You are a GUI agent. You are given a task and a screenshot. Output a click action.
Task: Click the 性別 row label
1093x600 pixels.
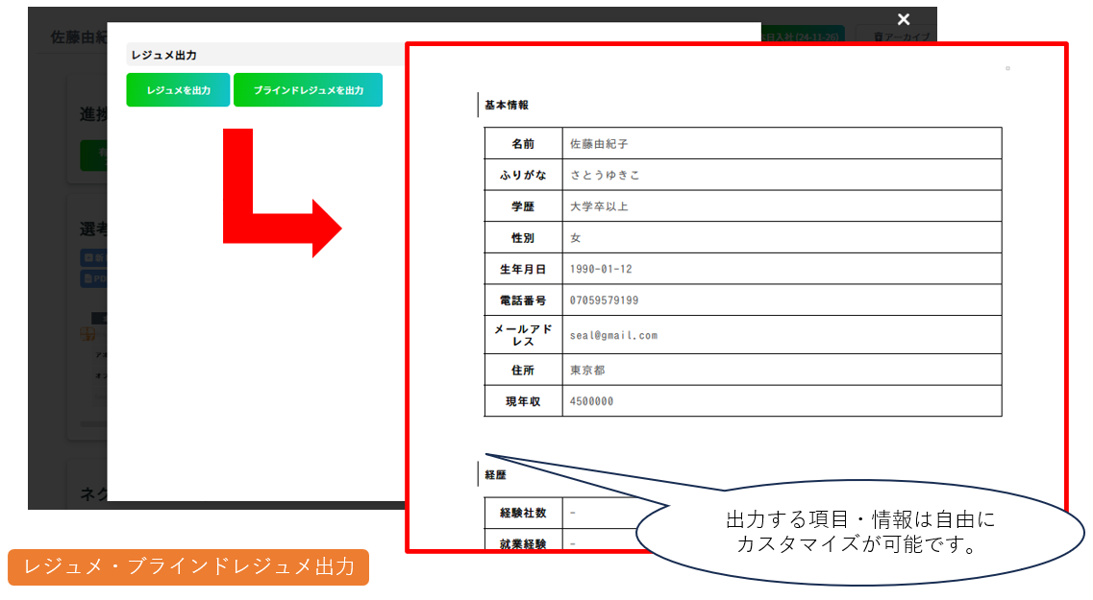pos(523,237)
